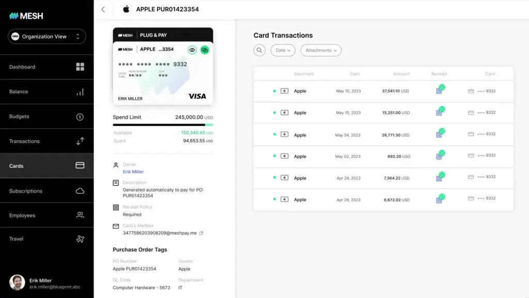Click the Employees people icon
The image size is (529, 298).
[x=80, y=215]
